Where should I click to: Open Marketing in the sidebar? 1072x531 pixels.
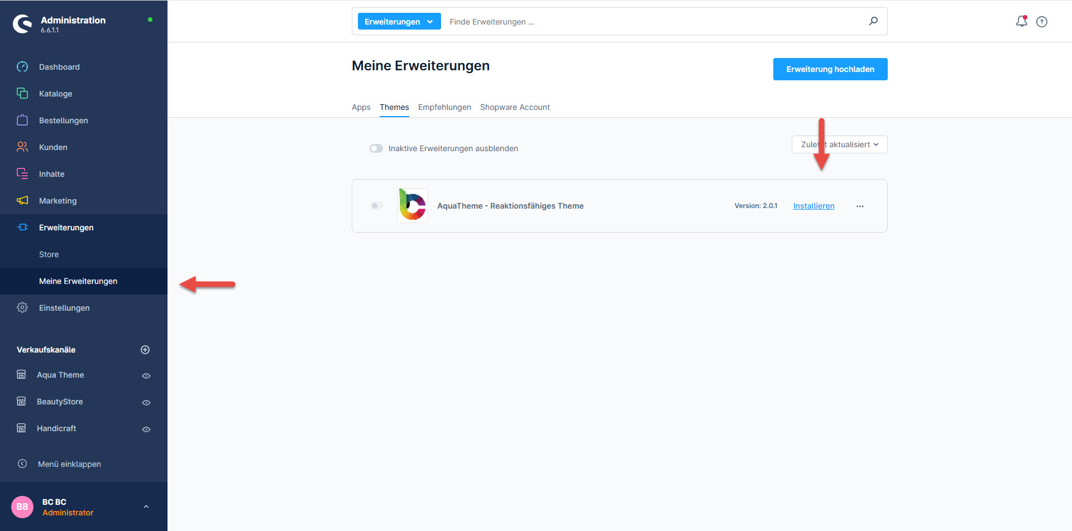click(58, 201)
